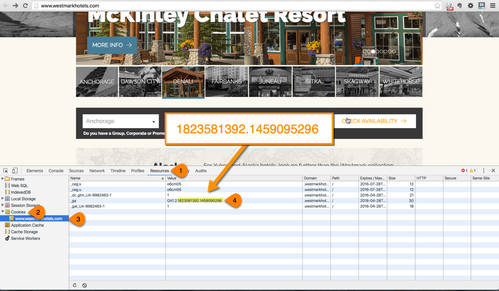Click the yellow warning count indicator

pyautogui.click(x=472, y=171)
